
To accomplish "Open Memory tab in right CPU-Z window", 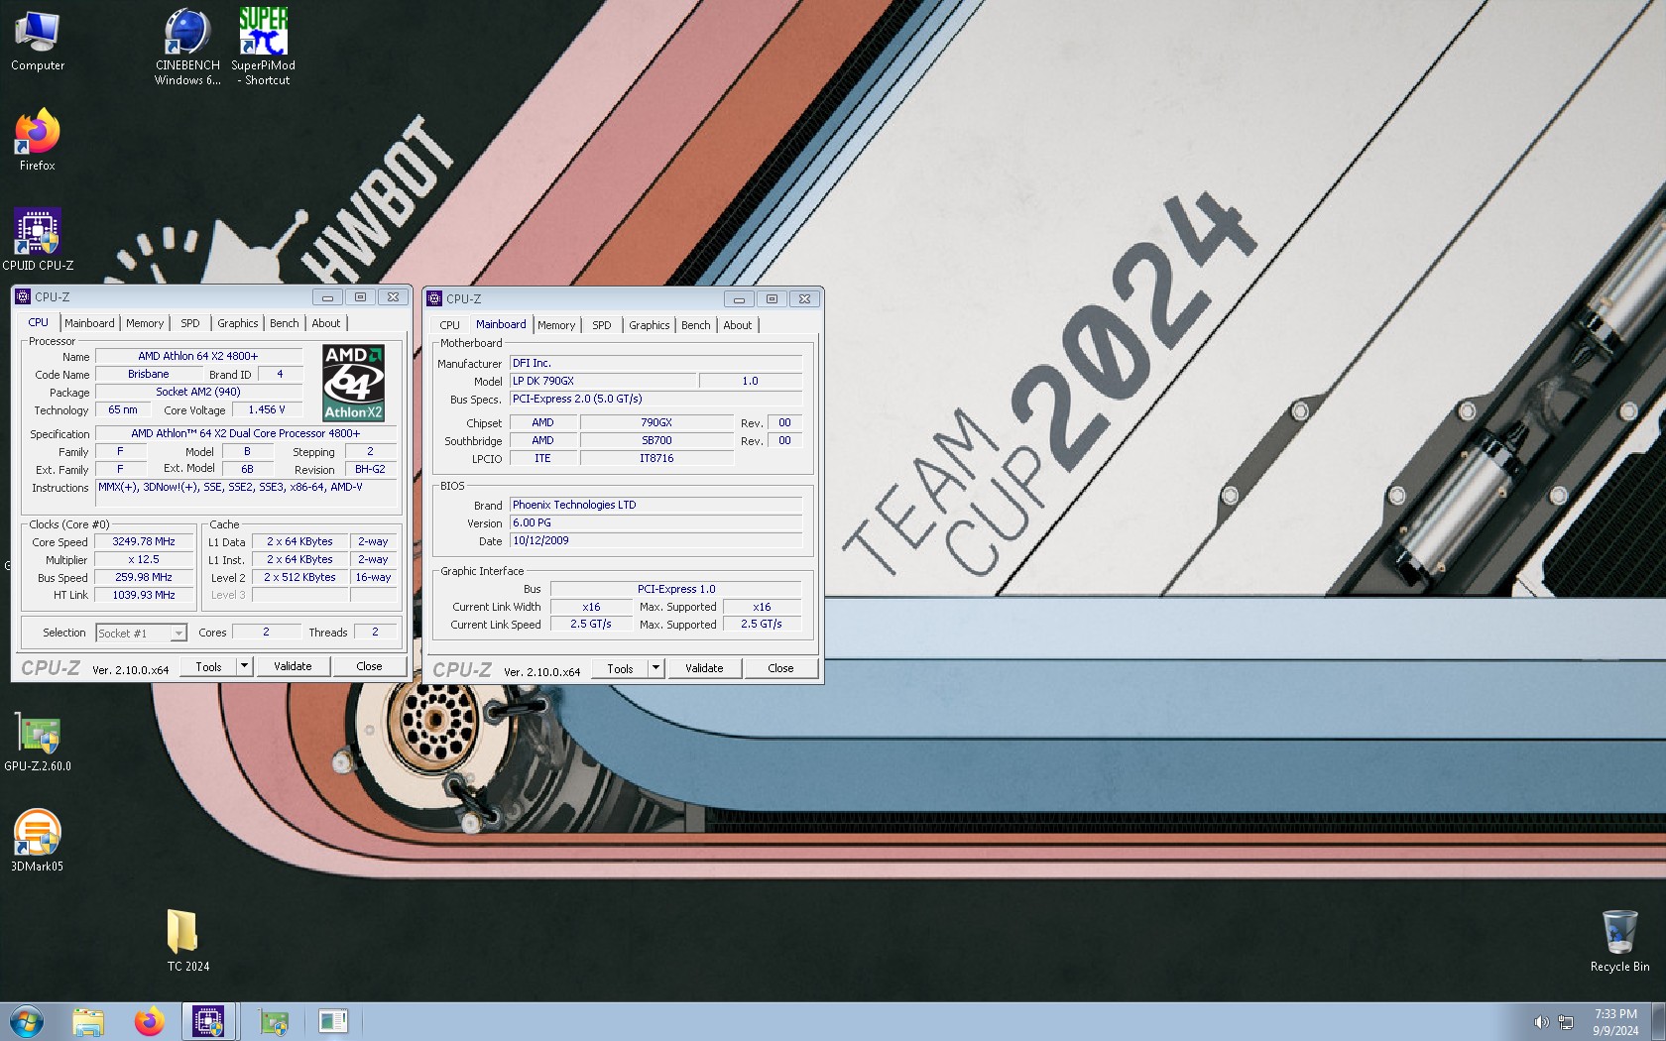I will 556,325.
